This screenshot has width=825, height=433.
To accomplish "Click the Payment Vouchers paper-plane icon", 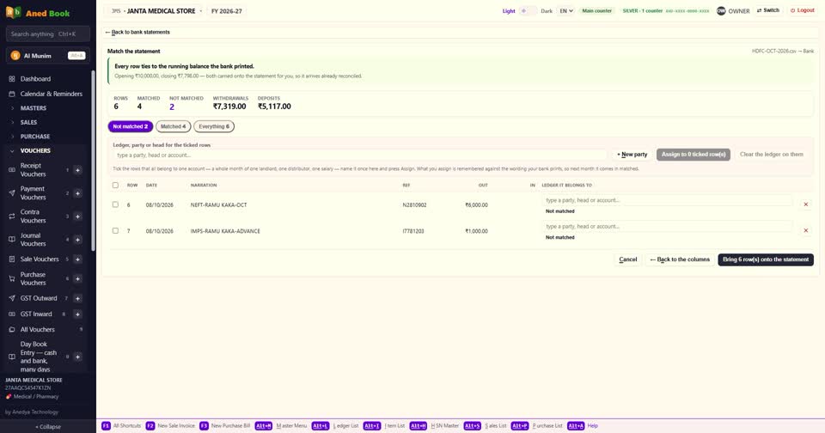I will 11,193.
